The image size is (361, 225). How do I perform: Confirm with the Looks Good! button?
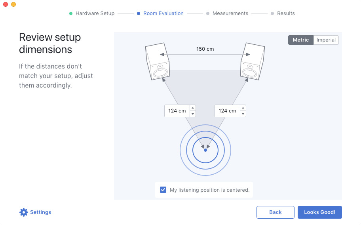[319, 212]
